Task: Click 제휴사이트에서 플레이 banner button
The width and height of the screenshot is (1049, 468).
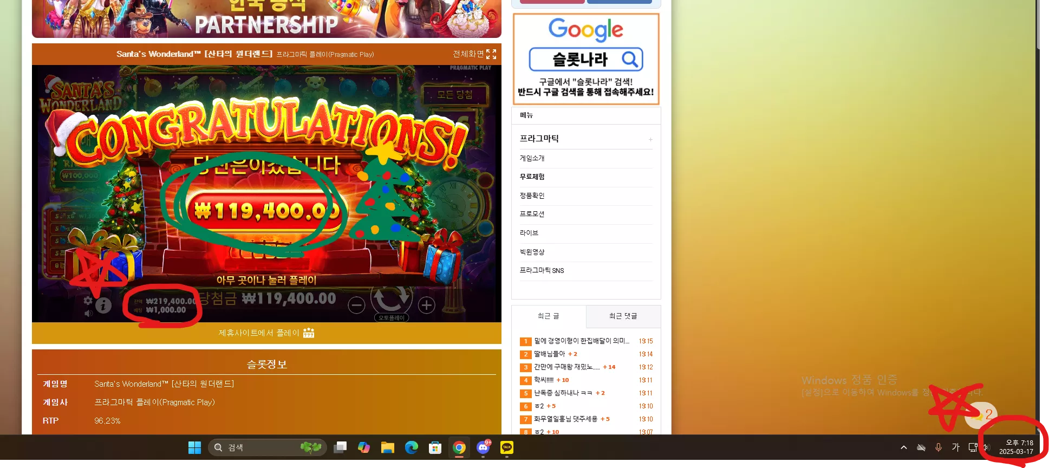Action: tap(266, 333)
